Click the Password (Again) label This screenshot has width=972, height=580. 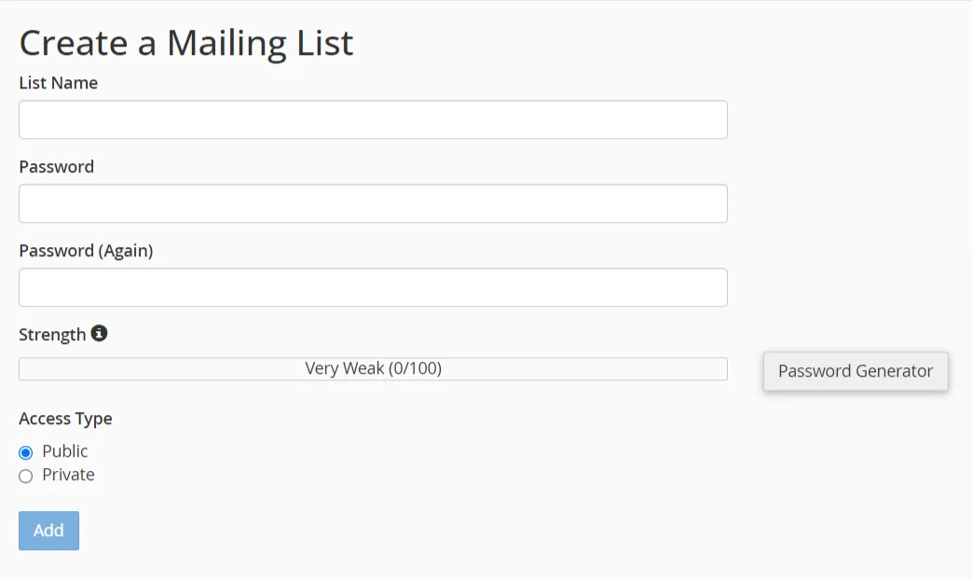[86, 251]
